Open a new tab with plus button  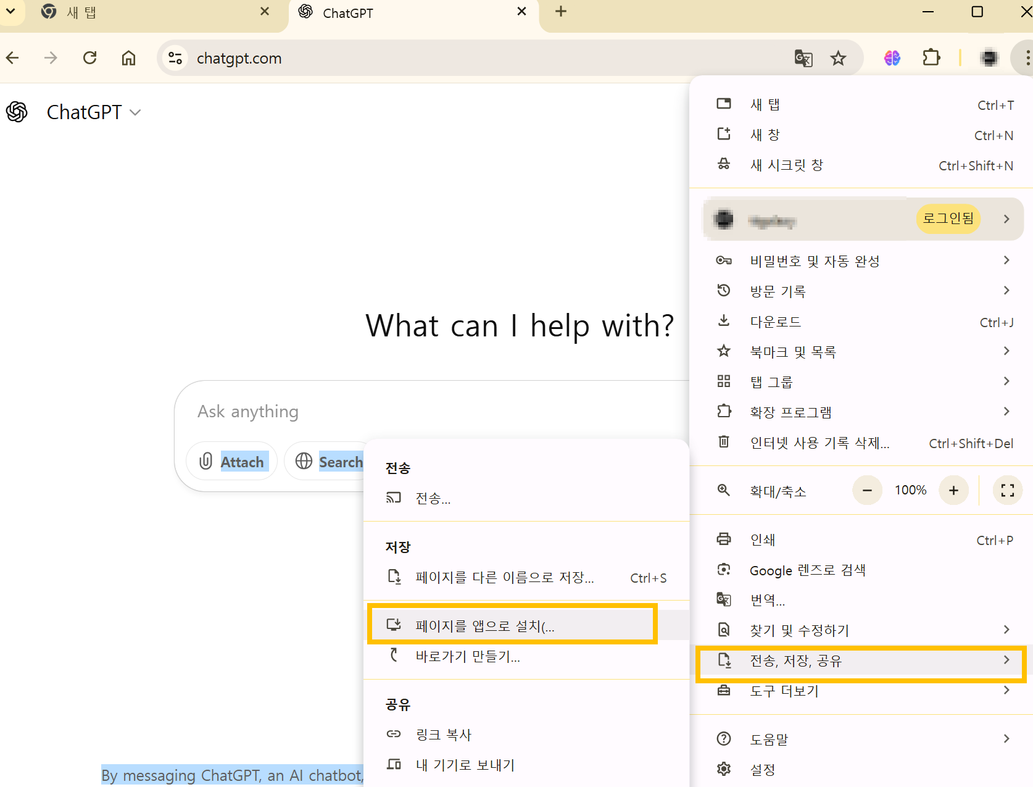561,12
